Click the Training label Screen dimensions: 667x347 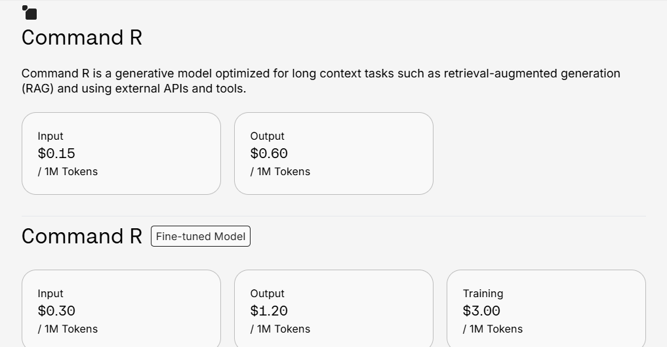coord(483,293)
